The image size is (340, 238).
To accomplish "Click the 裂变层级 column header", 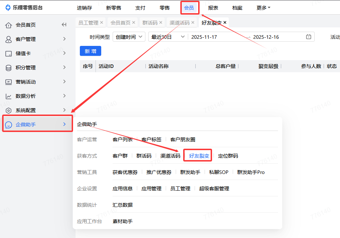I will pyautogui.click(x=268, y=66).
